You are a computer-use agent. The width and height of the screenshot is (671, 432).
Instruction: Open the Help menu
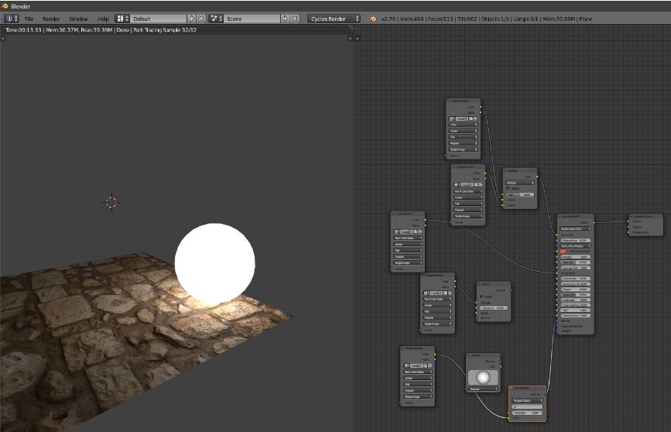(103, 18)
